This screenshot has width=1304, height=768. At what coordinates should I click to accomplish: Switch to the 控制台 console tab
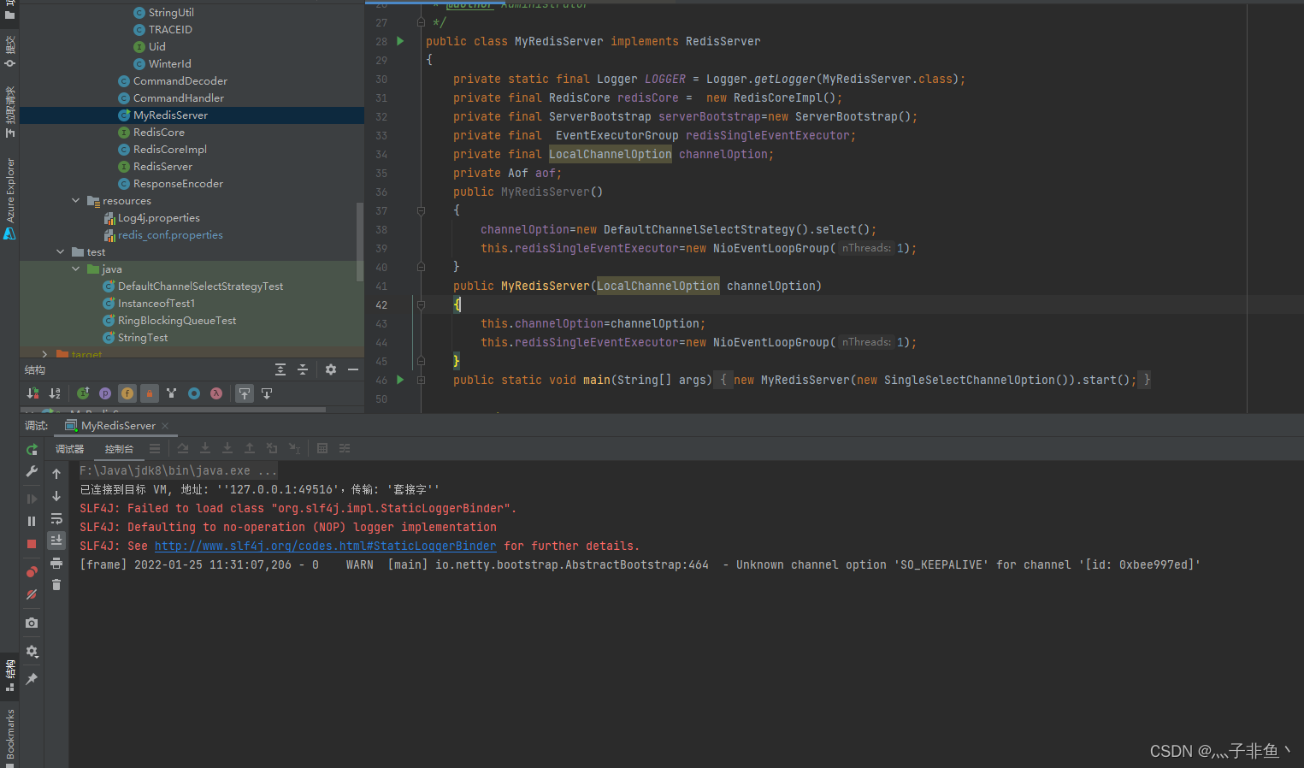[119, 449]
